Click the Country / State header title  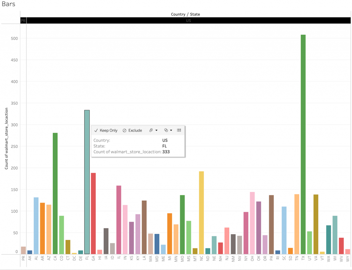pos(185,14)
